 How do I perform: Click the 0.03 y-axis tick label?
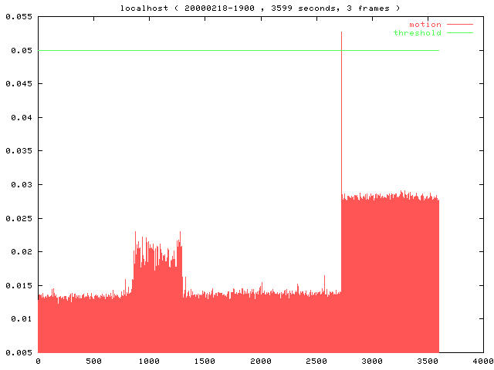pyautogui.click(x=22, y=184)
